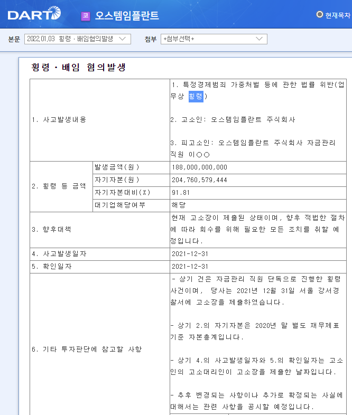Click the 발생금액(원) label cell
Image resolution: width=352 pixels, height=415 pixels.
coord(131,167)
